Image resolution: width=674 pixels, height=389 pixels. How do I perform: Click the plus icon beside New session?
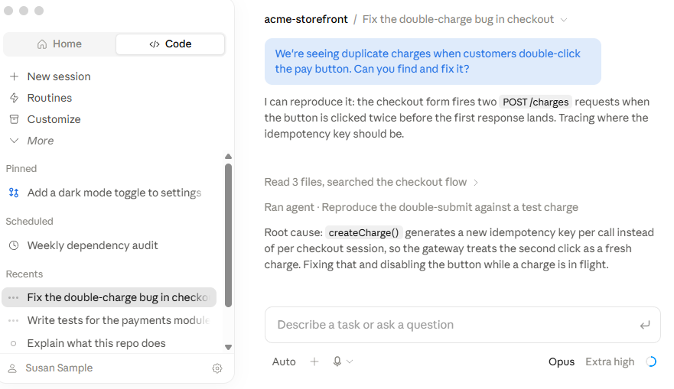pyautogui.click(x=15, y=76)
